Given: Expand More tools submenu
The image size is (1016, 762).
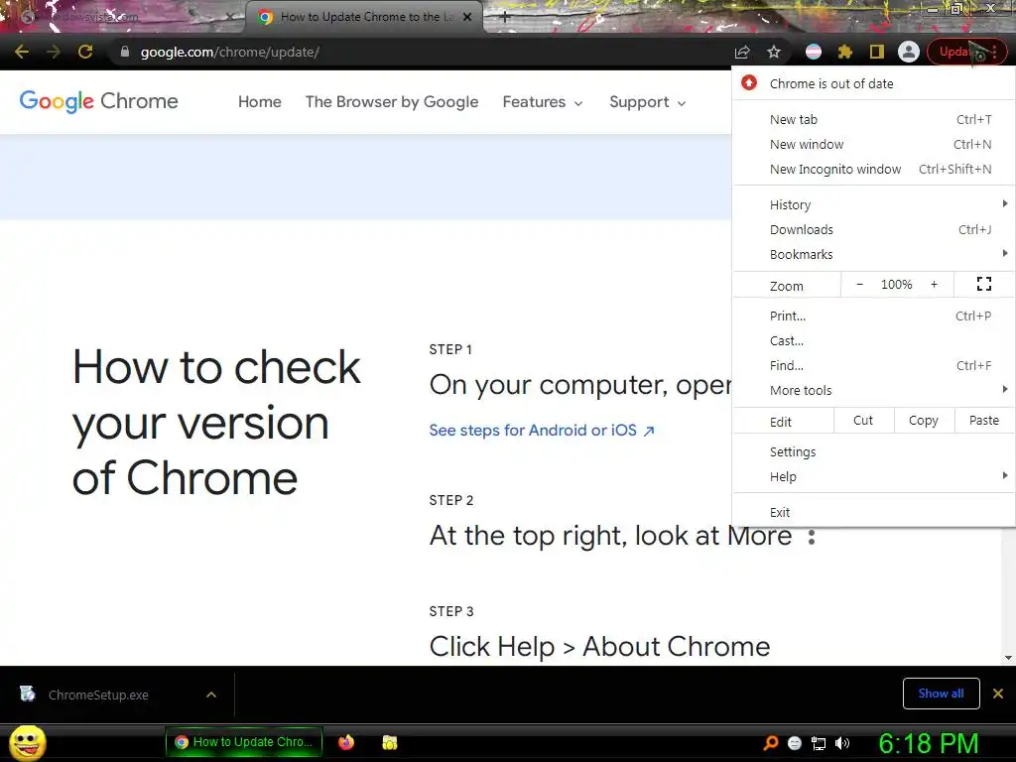Looking at the screenshot, I should point(873,390).
